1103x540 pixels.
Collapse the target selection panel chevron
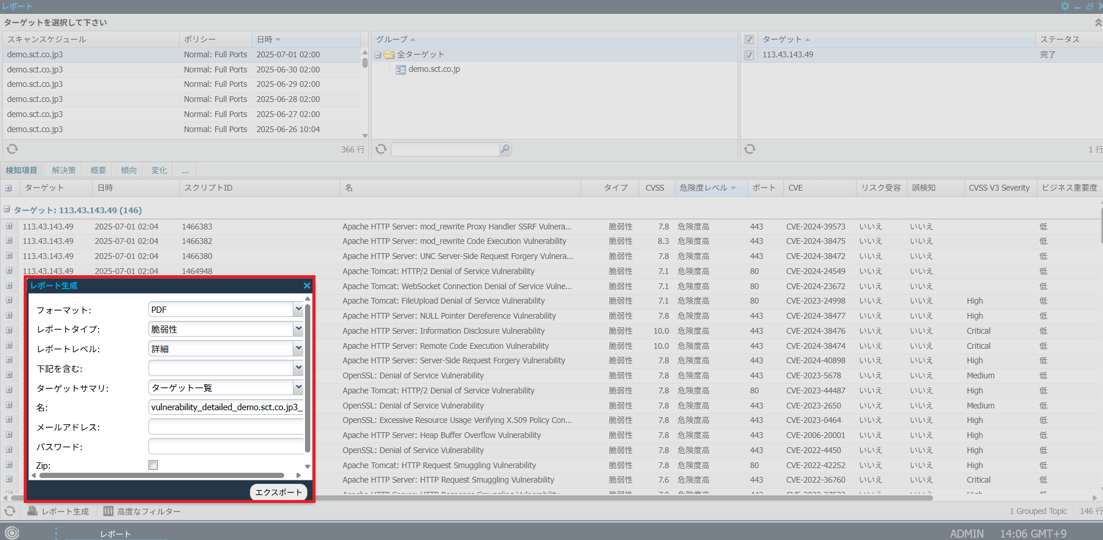[x=1098, y=23]
